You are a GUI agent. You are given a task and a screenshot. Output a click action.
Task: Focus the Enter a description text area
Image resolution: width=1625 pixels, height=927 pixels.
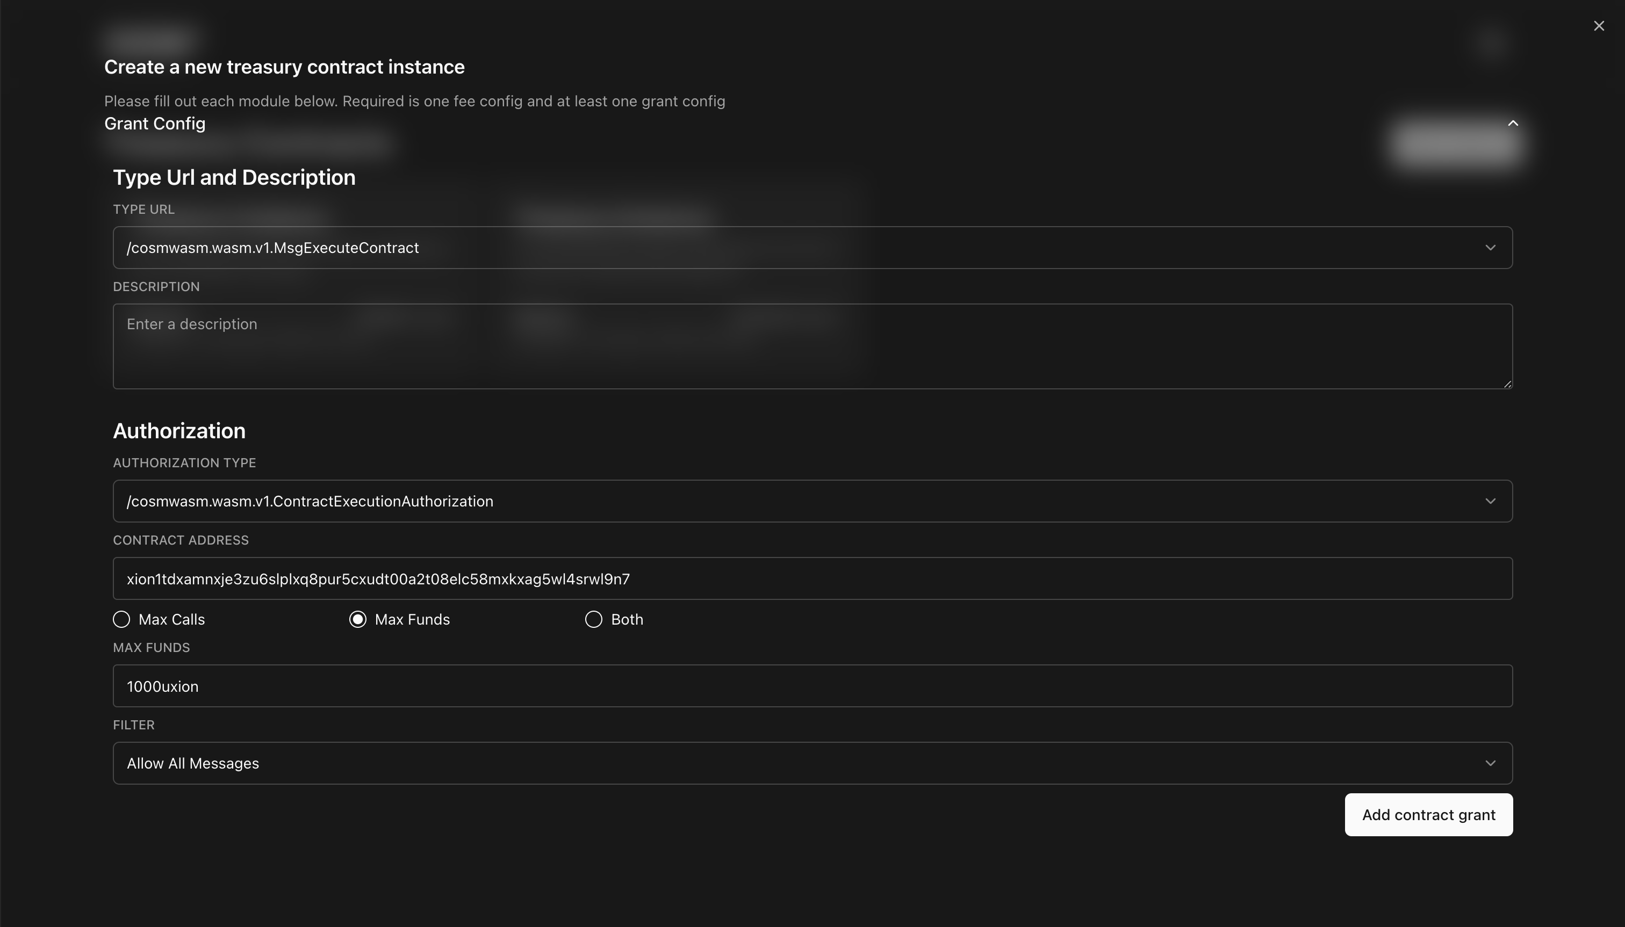812,346
